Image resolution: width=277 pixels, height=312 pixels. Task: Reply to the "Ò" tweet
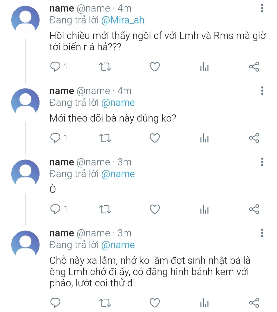click(55, 209)
